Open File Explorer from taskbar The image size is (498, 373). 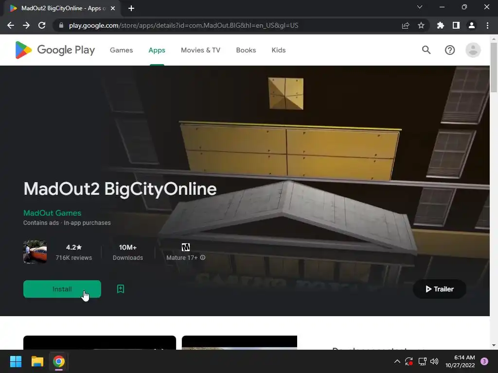(37, 361)
